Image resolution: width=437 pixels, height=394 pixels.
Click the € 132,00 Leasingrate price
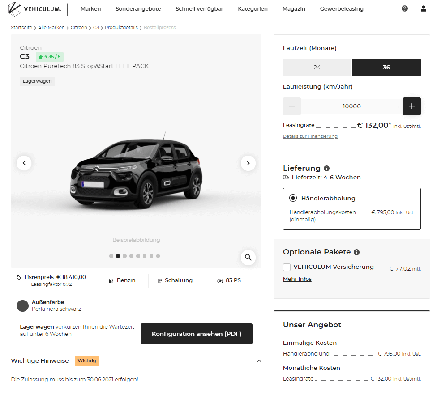[374, 125]
